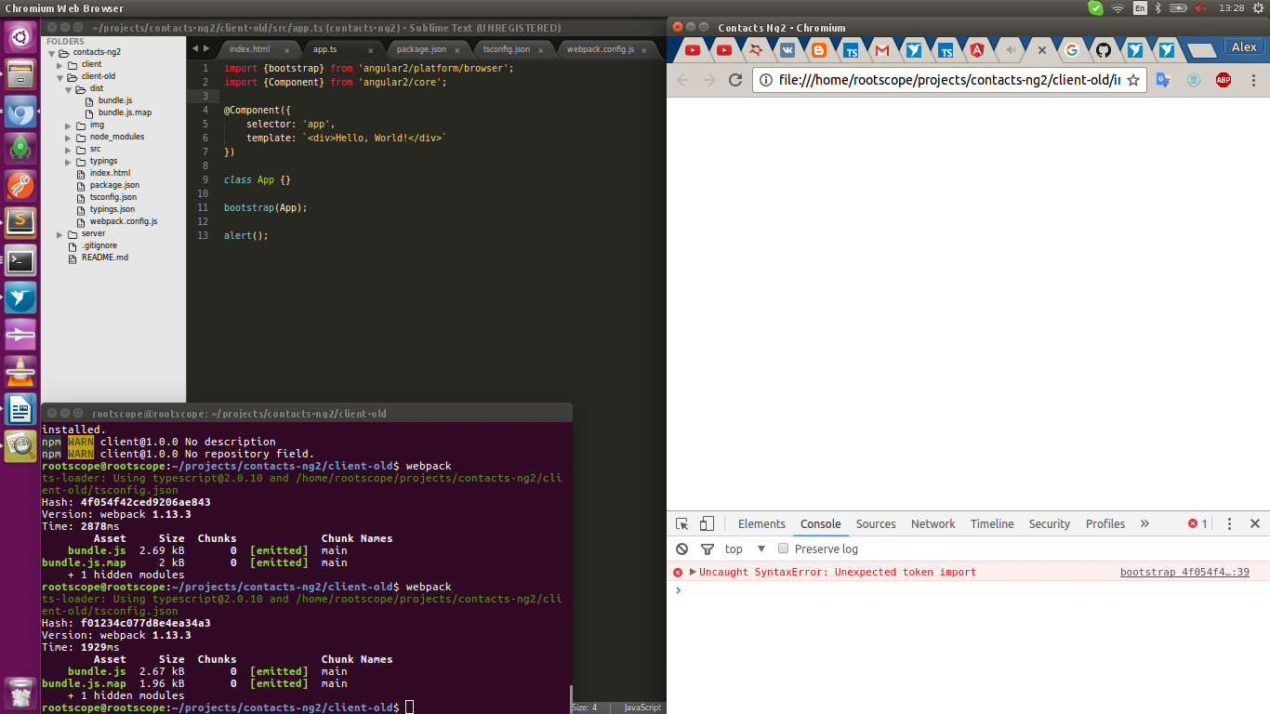Close the app.ts editor tab
This screenshot has height=714, width=1270.
coord(370,50)
